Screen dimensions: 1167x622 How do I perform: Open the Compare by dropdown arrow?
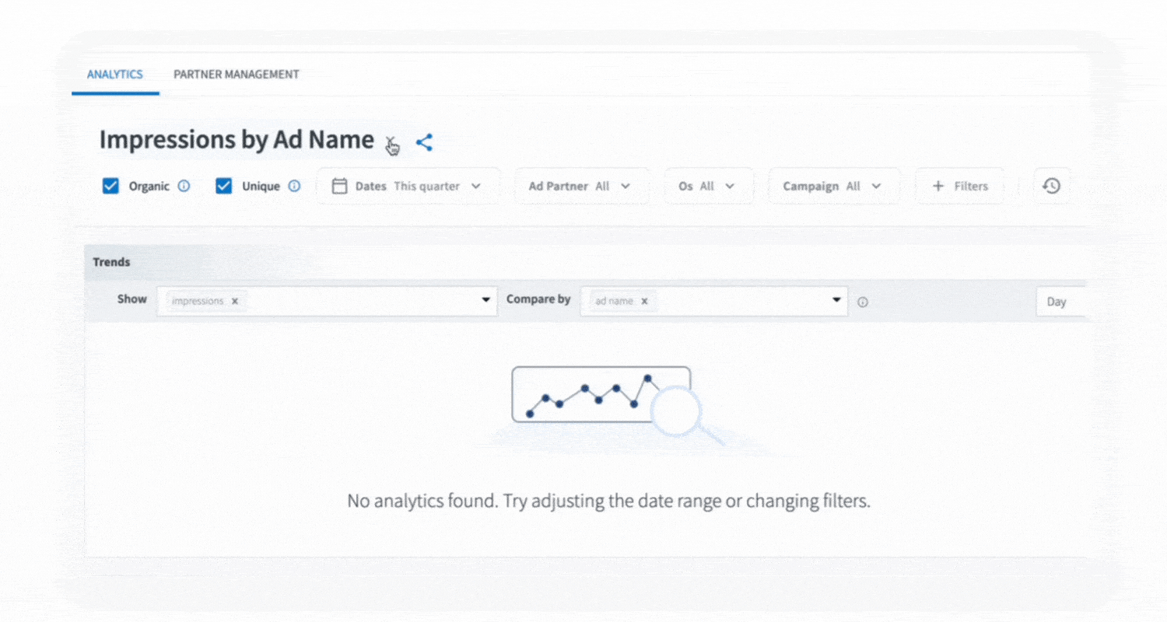point(837,300)
